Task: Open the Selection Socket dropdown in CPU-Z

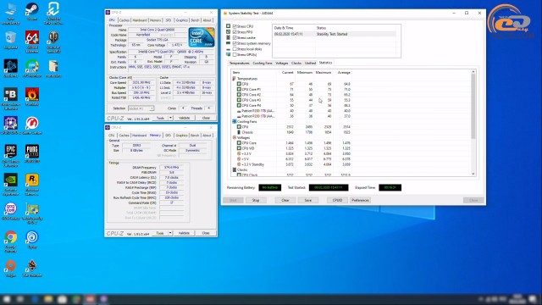Action: point(141,108)
